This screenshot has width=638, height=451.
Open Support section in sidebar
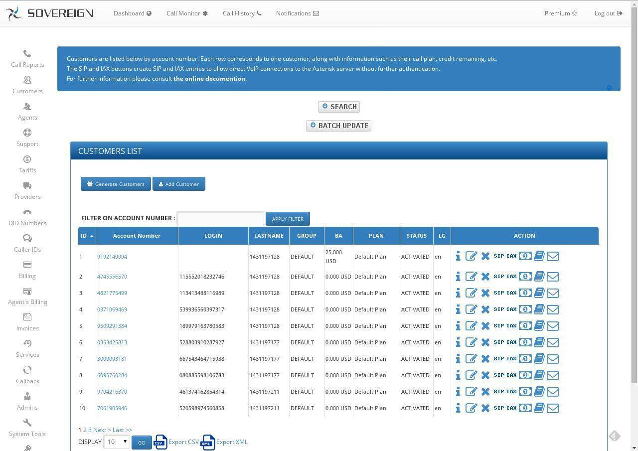tap(27, 138)
